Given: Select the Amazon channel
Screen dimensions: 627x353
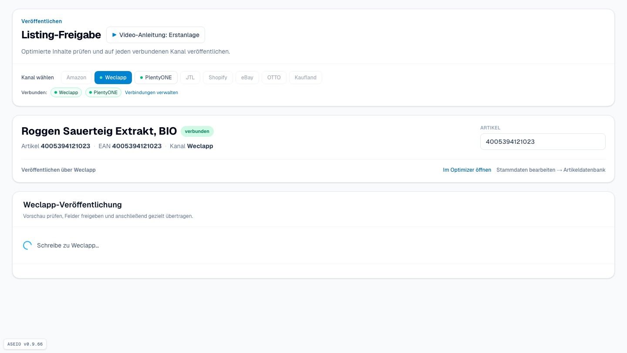Looking at the screenshot, I should (x=76, y=78).
